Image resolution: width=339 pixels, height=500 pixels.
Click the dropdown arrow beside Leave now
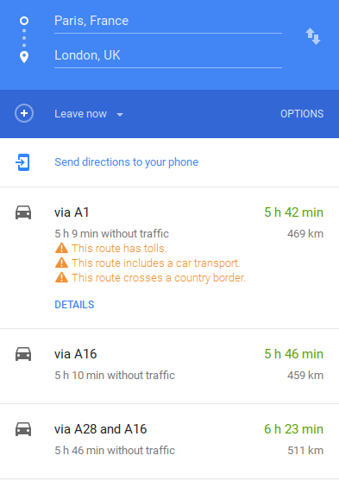(x=120, y=115)
